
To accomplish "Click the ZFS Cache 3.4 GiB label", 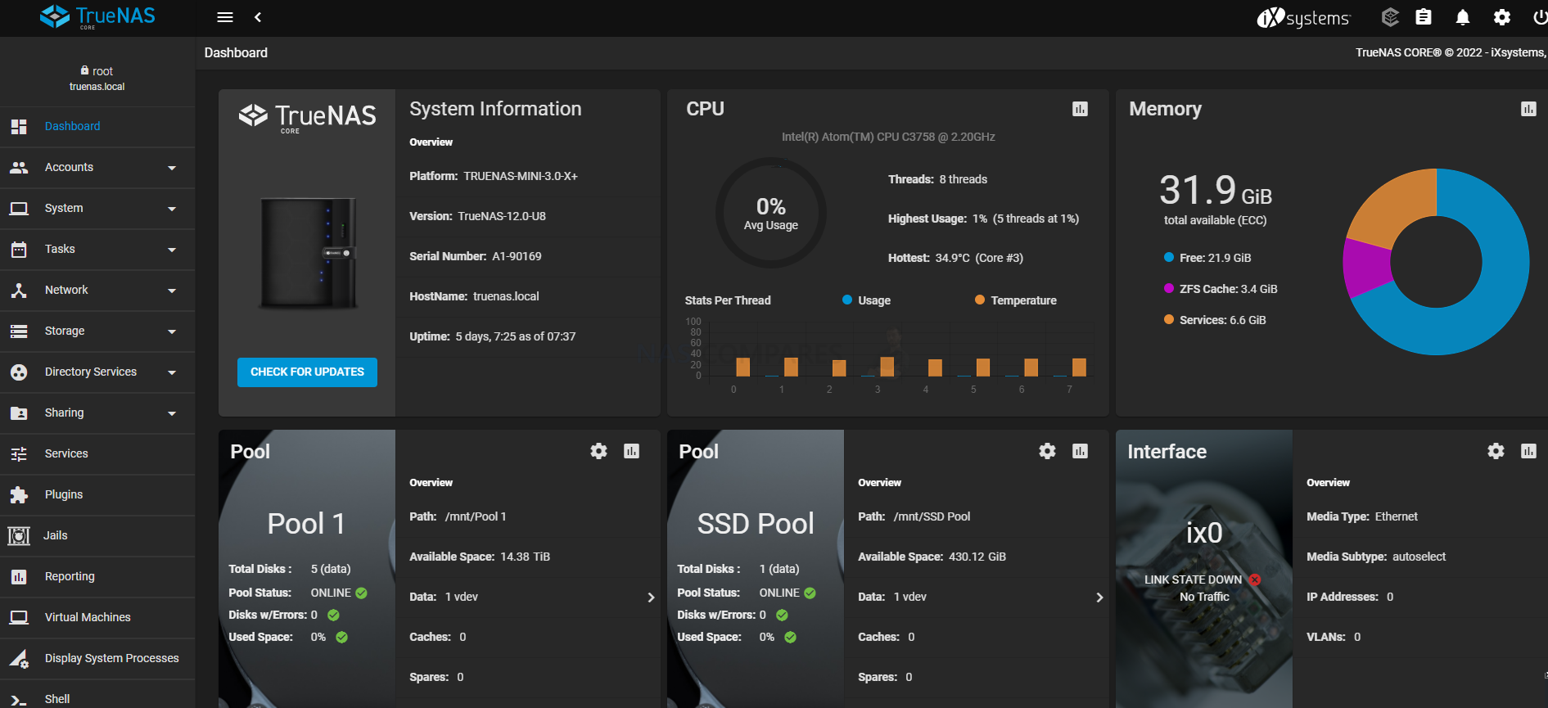I will pyautogui.click(x=1228, y=289).
